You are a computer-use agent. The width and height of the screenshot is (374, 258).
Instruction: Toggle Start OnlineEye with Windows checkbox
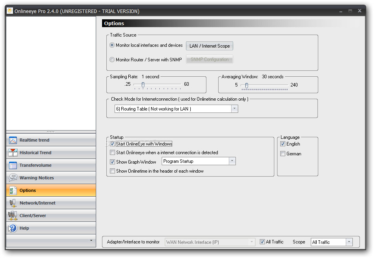pos(113,144)
